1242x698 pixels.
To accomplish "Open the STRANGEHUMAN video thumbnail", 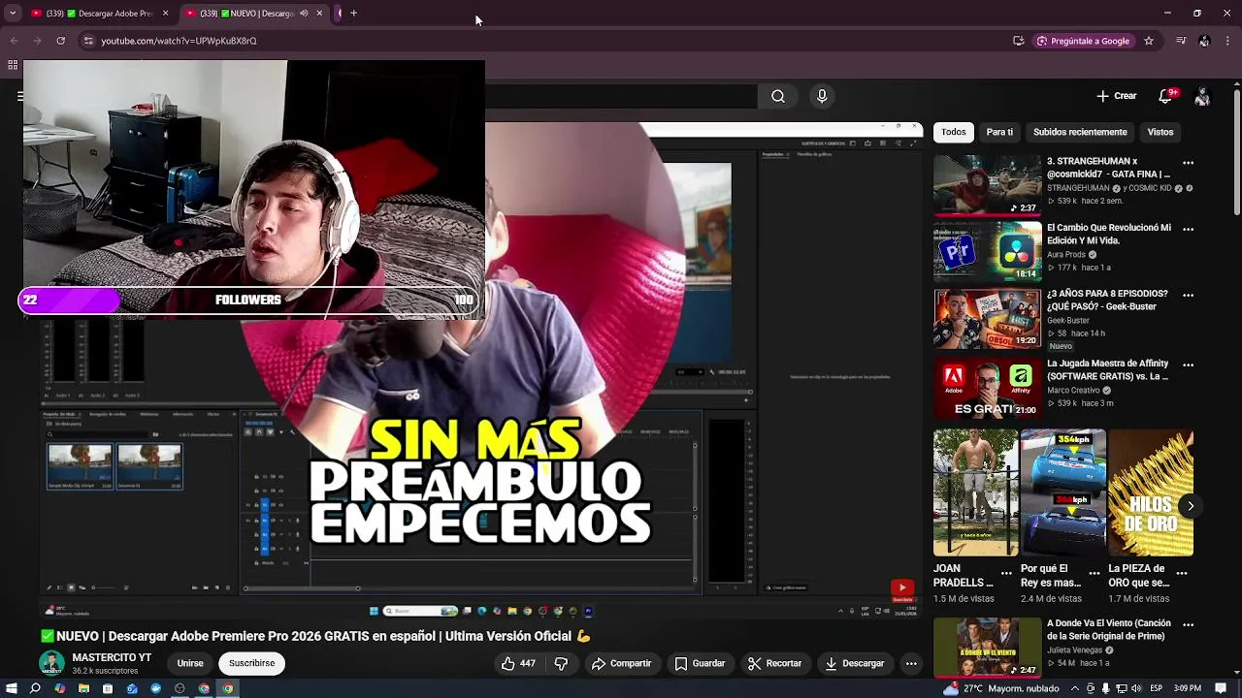I will (x=988, y=184).
